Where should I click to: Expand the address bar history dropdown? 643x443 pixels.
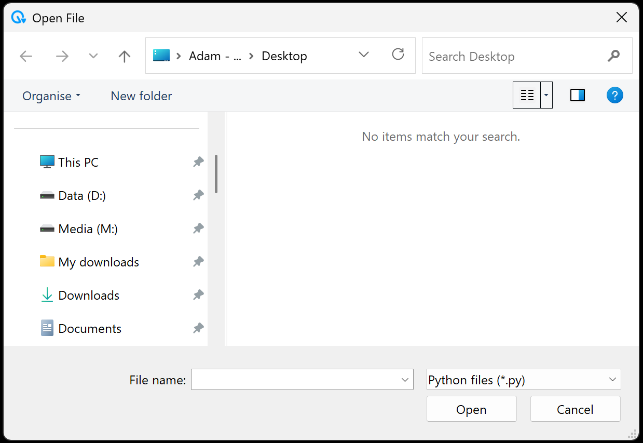click(364, 55)
